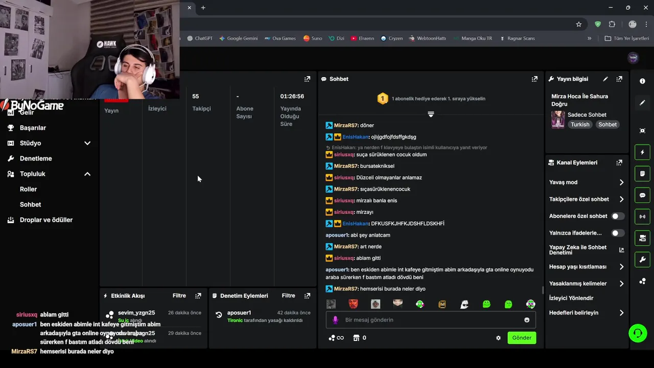
Task: Click İzleyici Yönlendir action
Action: pyautogui.click(x=571, y=298)
